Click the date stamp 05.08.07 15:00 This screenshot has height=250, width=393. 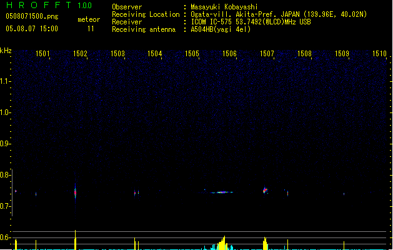32,29
